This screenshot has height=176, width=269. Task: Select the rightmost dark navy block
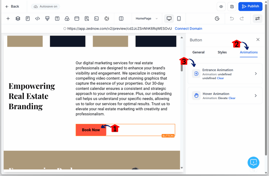(x=156, y=41)
